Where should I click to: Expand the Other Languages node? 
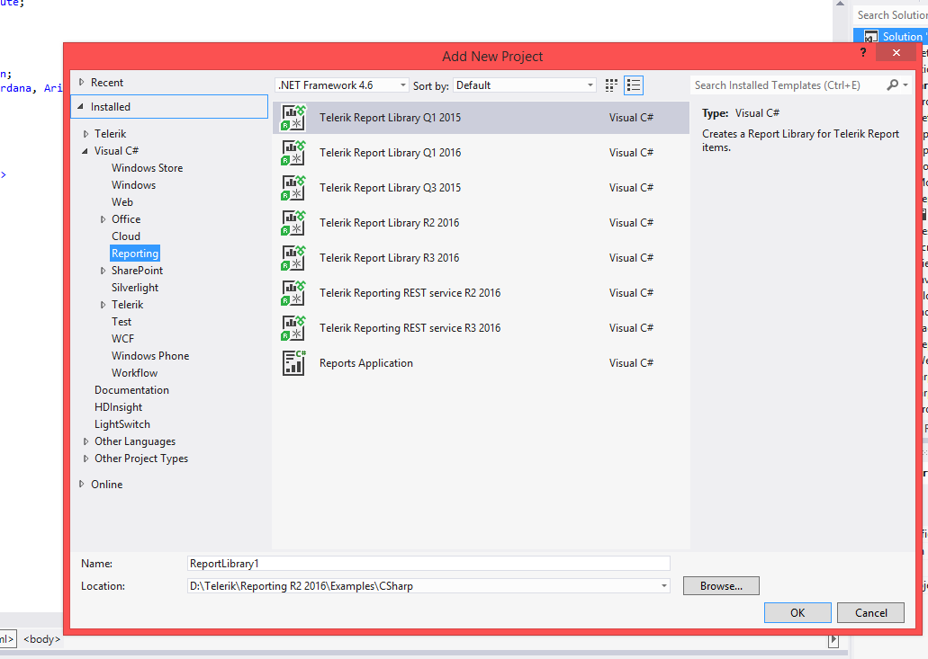coord(86,441)
